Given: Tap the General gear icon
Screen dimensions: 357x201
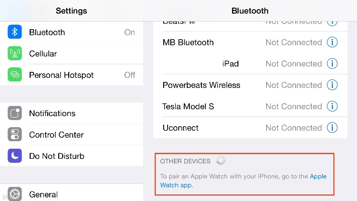Looking at the screenshot, I should coord(15,194).
